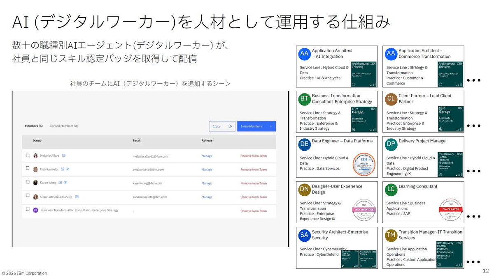This screenshot has height=277, width=494.
Task: Click Manage for Melanie Allard
Action: (207, 156)
